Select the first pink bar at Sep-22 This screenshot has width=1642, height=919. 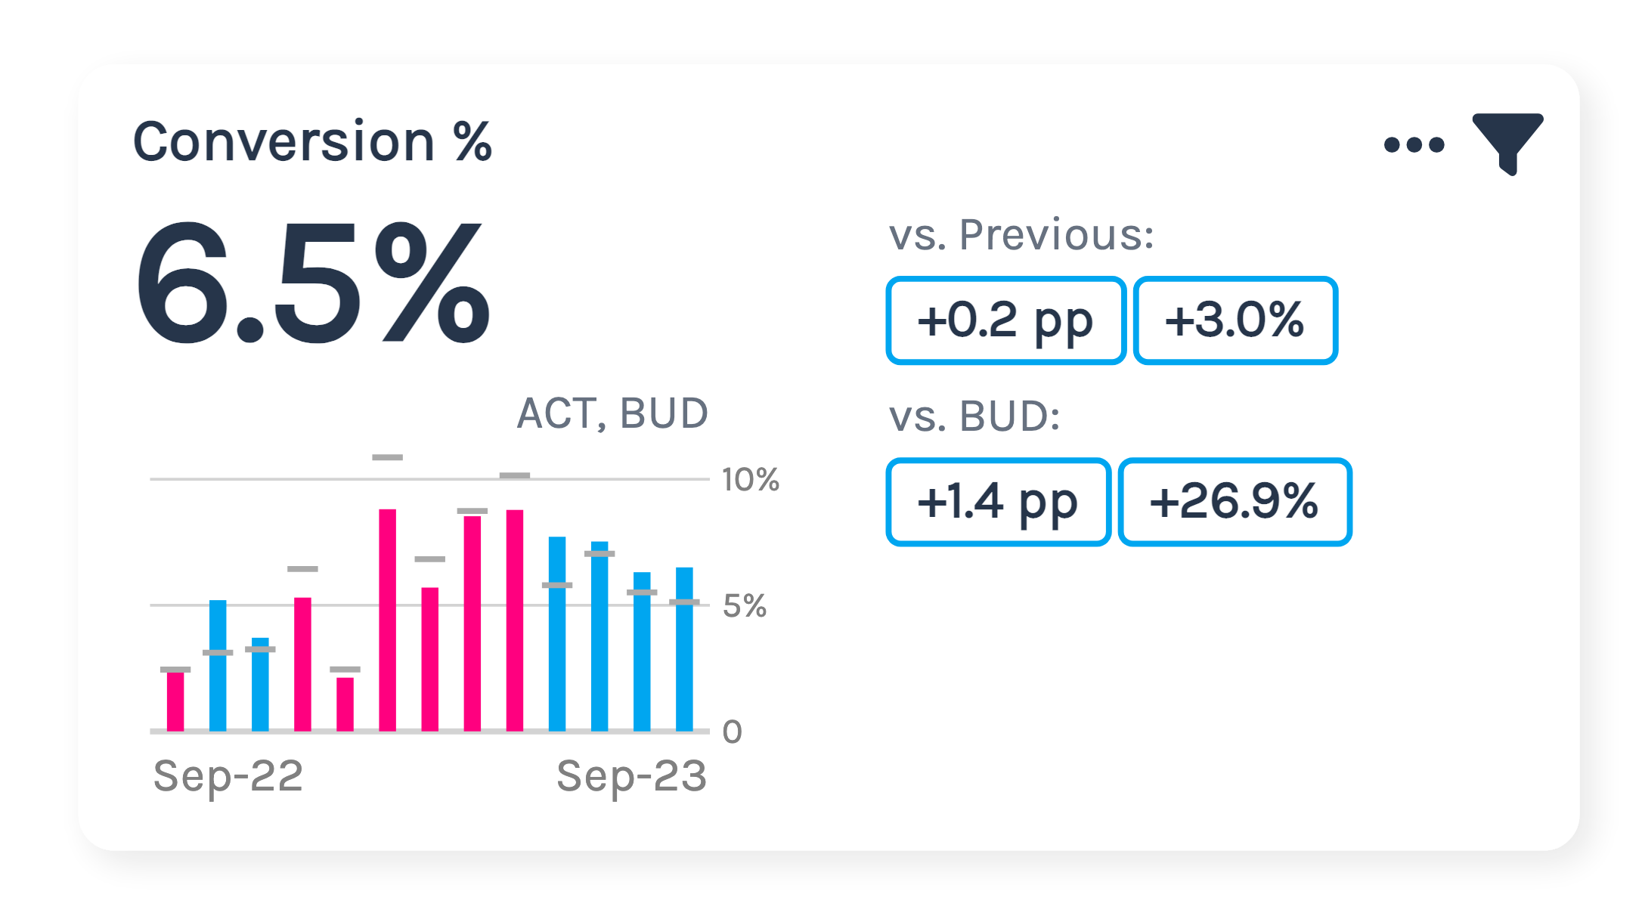coord(175,701)
